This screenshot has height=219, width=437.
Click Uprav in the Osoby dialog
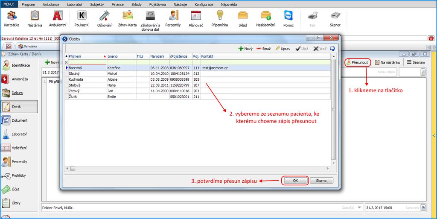pyautogui.click(x=283, y=49)
